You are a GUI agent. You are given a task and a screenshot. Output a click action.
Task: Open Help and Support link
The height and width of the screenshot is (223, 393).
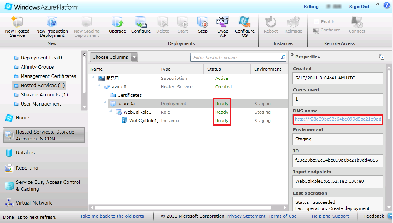(330, 216)
